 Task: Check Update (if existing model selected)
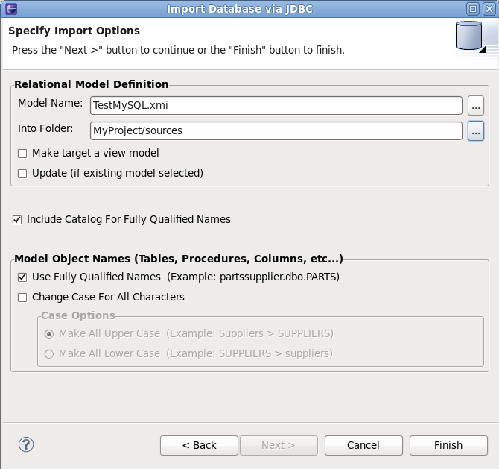(22, 174)
